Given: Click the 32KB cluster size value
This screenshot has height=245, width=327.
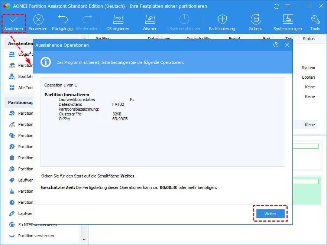Looking at the screenshot, I should pos(117,114).
